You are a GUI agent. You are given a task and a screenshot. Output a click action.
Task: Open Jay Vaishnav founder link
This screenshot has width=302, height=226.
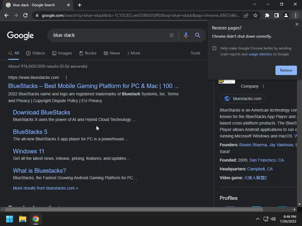point(281,145)
